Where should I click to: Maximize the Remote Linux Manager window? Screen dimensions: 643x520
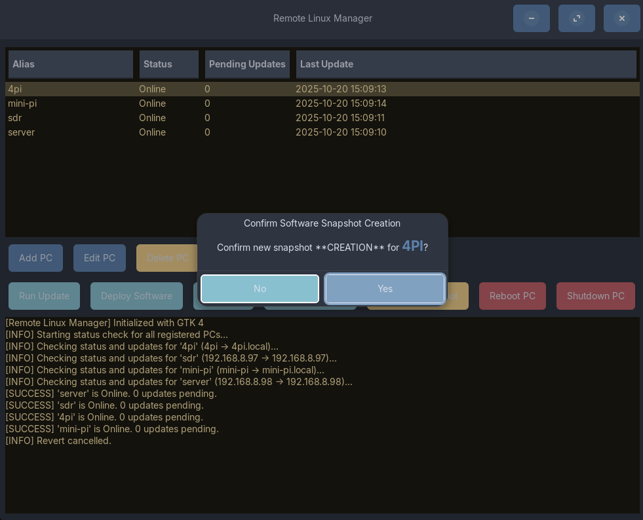[x=576, y=18]
